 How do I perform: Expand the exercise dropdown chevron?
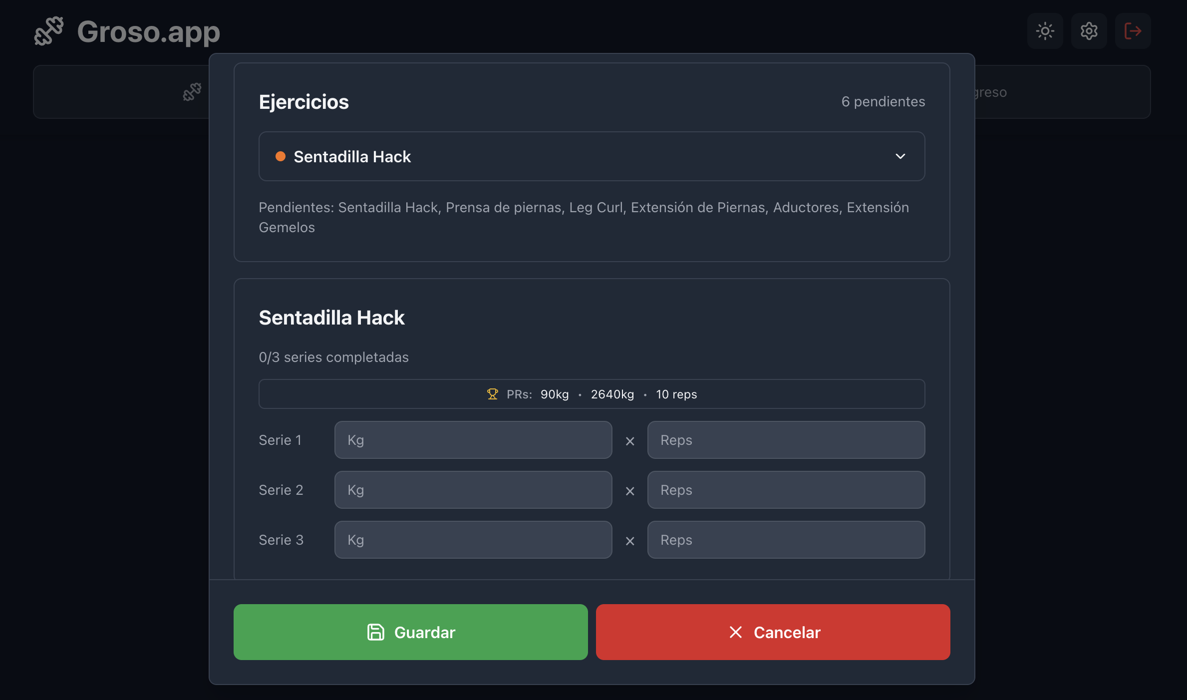[x=900, y=156]
